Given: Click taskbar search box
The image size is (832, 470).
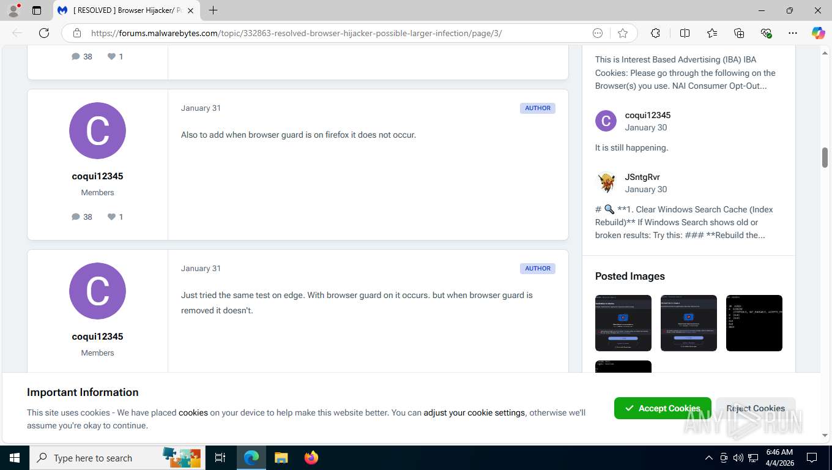Looking at the screenshot, I should 117,458.
